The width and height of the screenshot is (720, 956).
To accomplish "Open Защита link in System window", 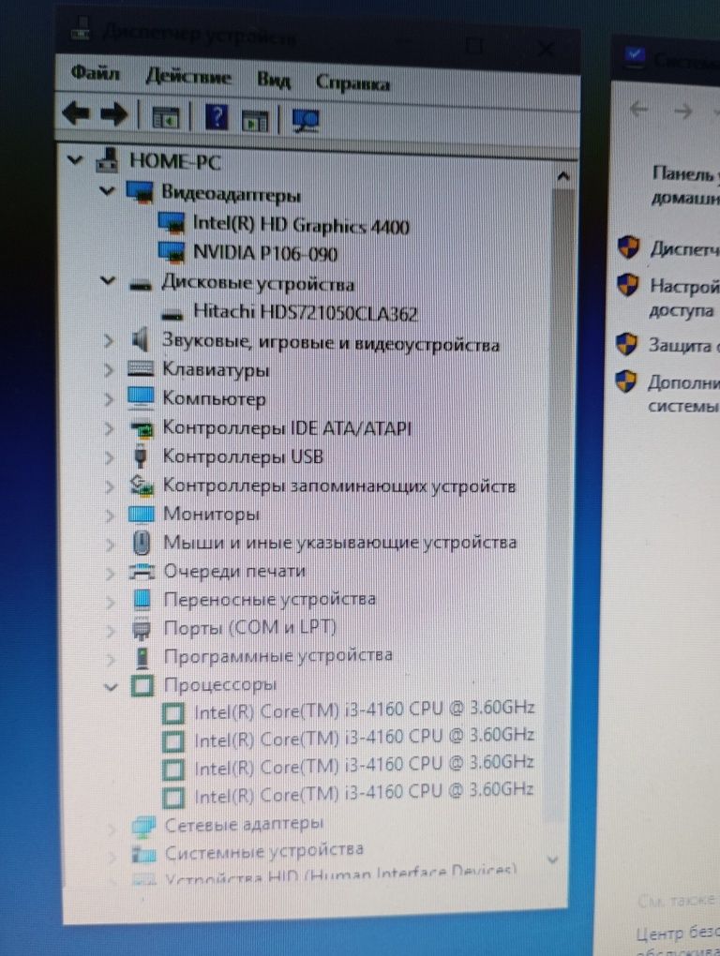I will (683, 345).
